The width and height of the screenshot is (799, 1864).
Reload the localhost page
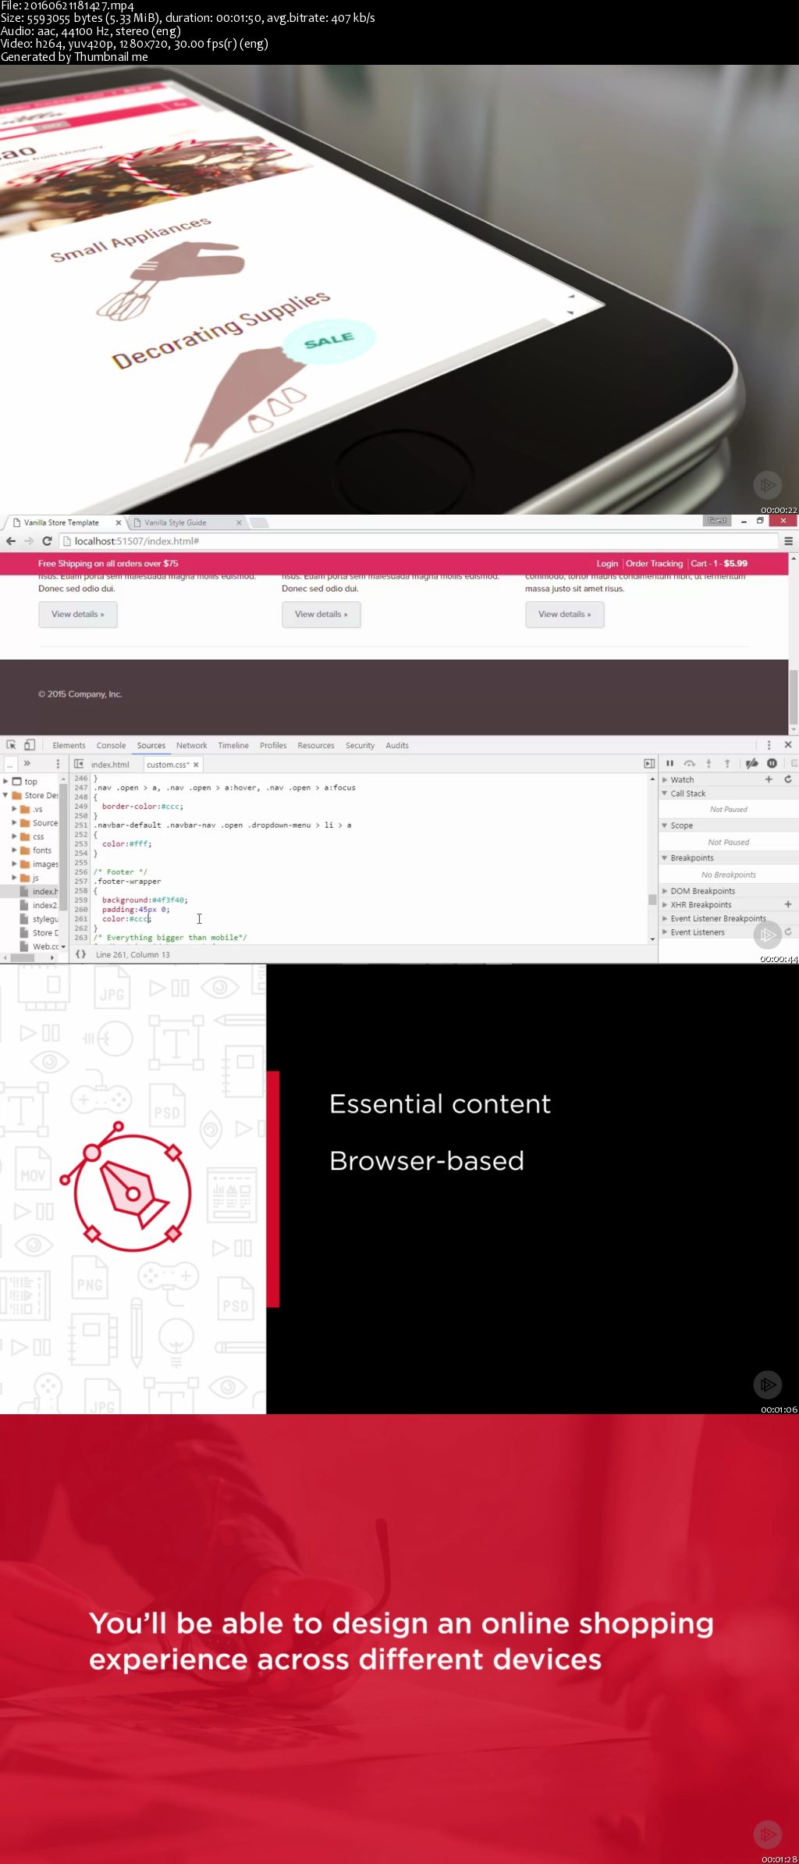click(47, 541)
